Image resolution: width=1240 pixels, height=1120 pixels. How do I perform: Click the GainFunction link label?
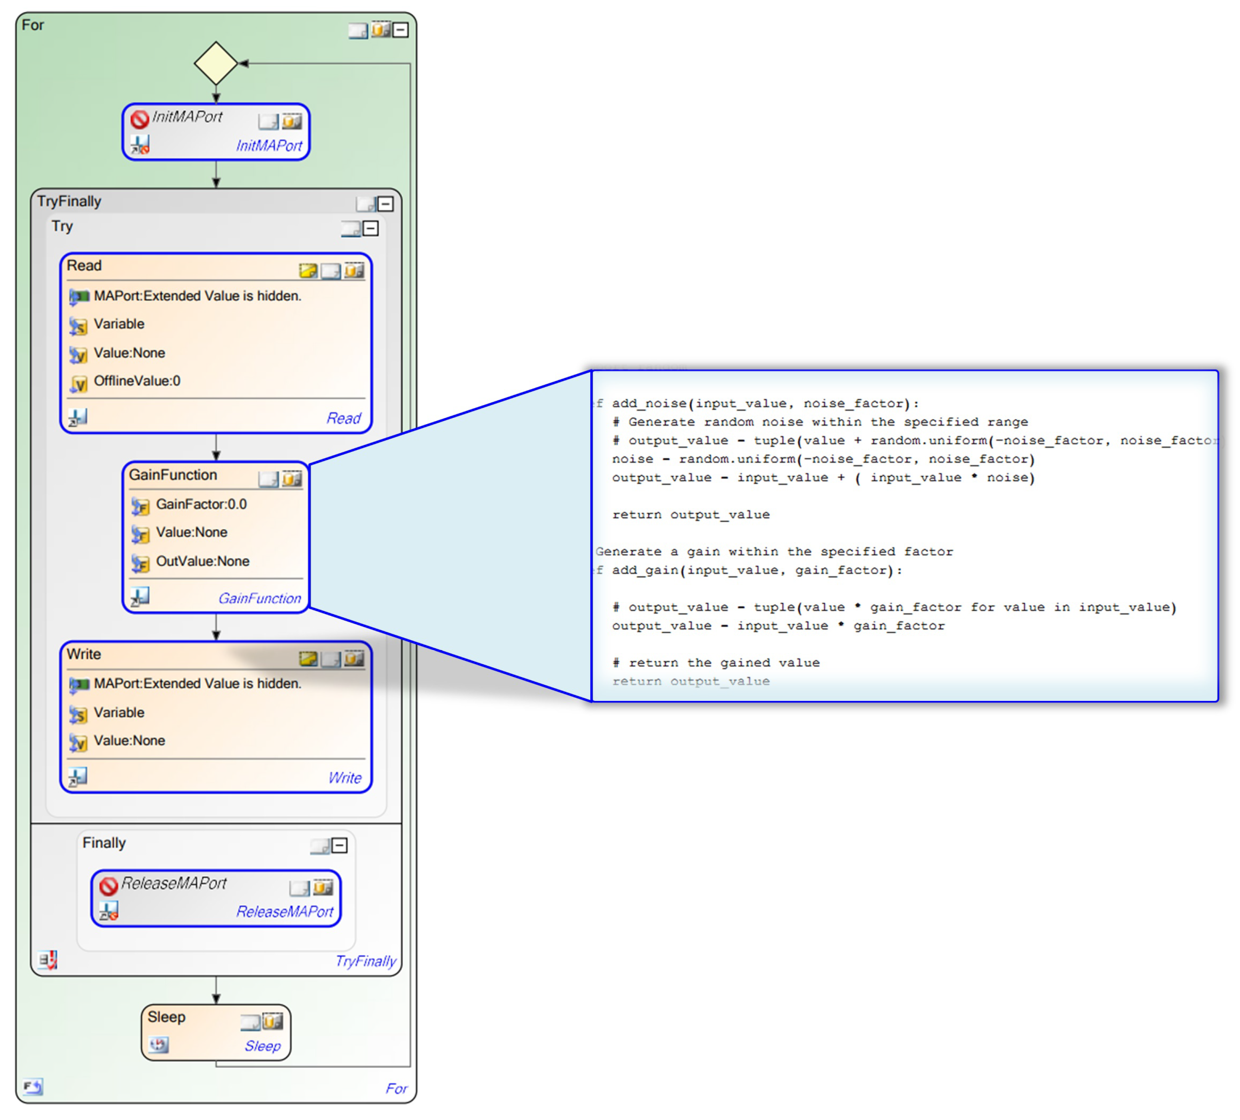[x=260, y=598]
